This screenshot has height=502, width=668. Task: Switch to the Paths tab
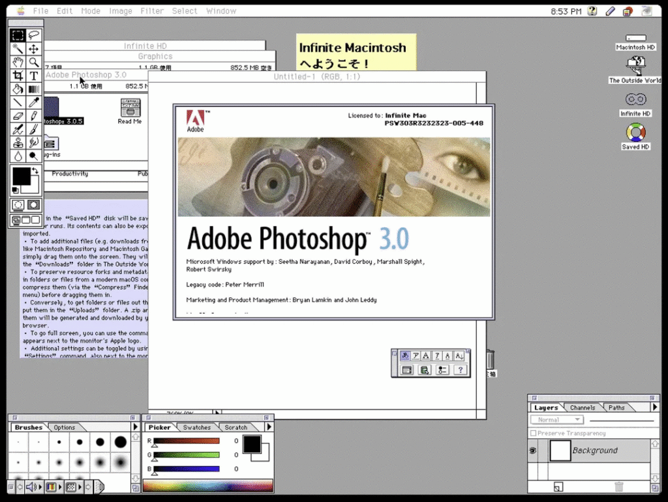tap(616, 408)
